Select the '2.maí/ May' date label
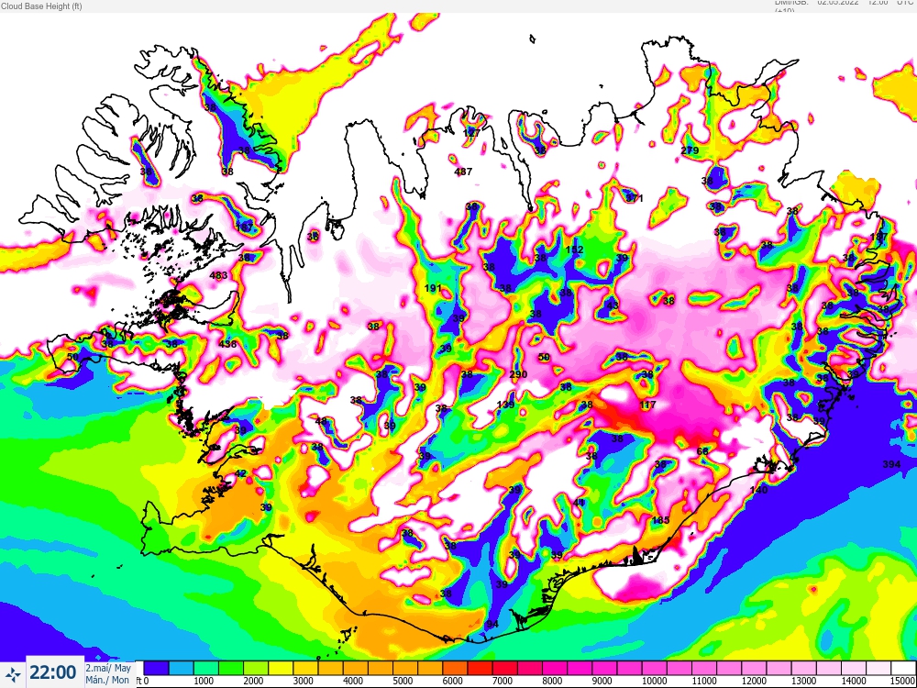The image size is (917, 688). (108, 668)
